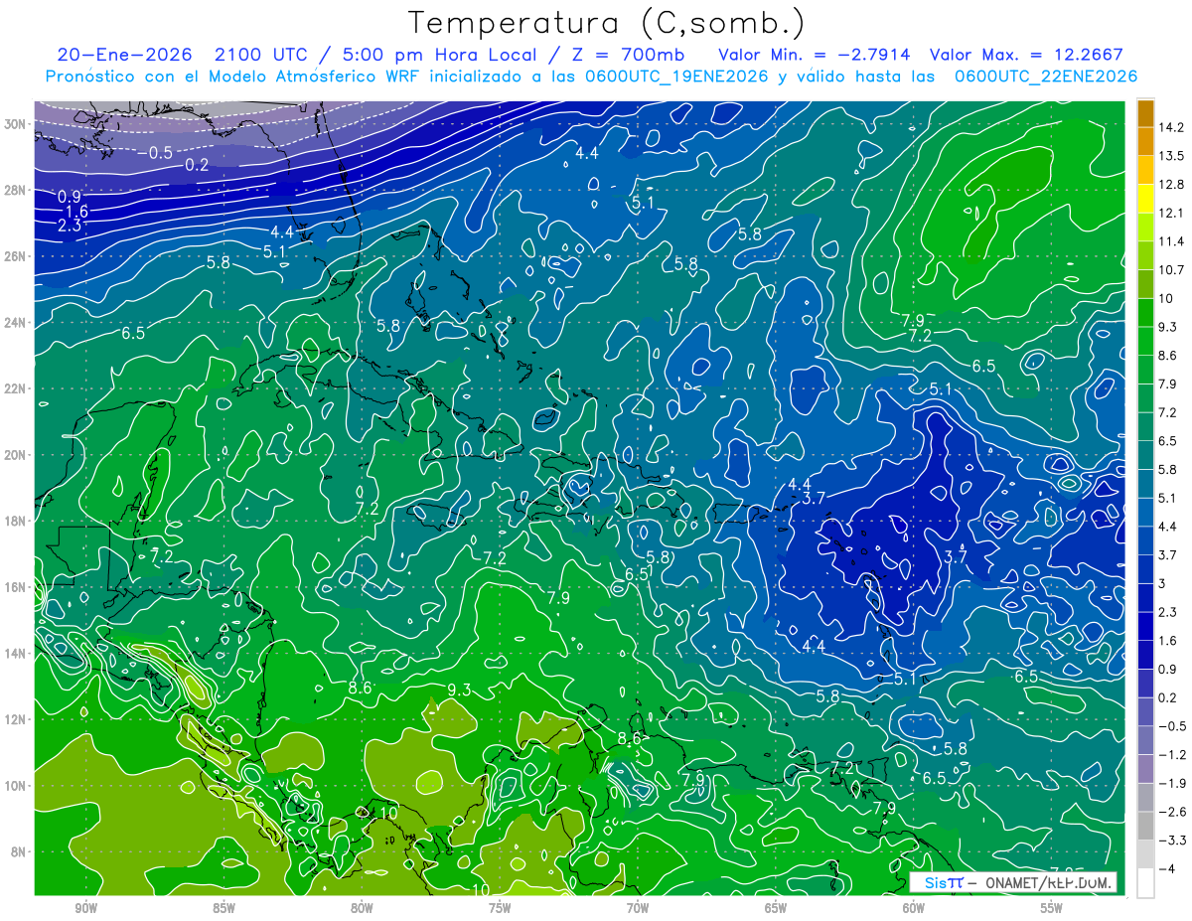This screenshot has height=921, width=1192.
Task: Select the '55W' longitude axis label
Action: 1052,907
